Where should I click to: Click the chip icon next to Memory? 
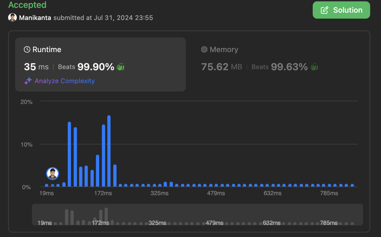click(204, 50)
